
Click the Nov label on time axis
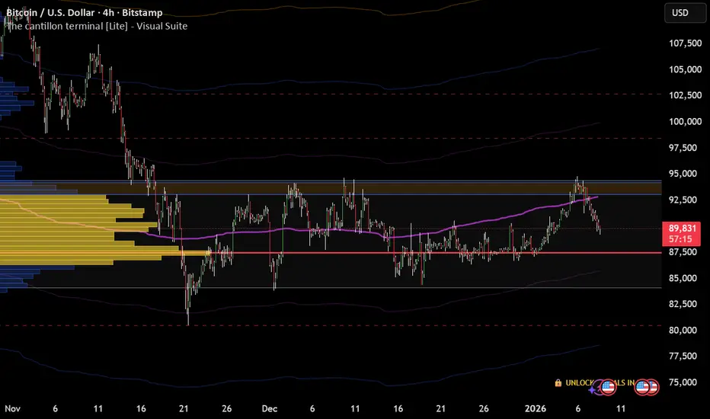(13, 408)
